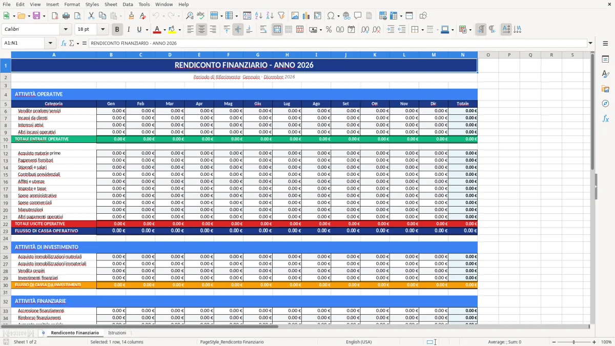Click the formula input line field
The image size is (615, 346).
coord(337,43)
